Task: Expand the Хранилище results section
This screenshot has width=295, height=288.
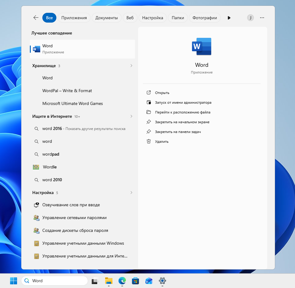Action: point(131,66)
